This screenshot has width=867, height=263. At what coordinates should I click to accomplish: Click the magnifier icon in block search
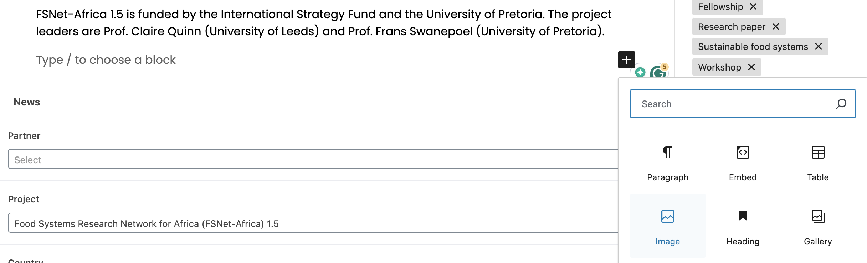tap(841, 104)
